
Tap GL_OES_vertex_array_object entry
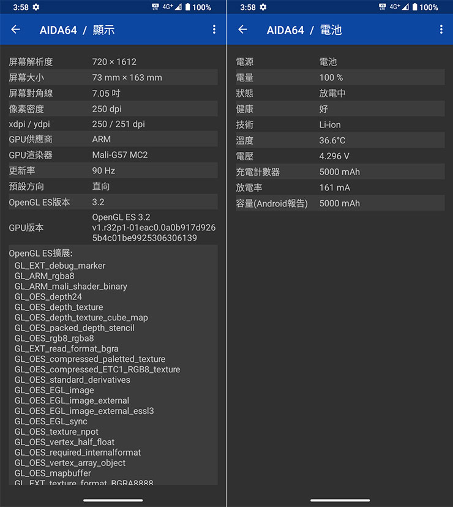pyautogui.click(x=70, y=463)
